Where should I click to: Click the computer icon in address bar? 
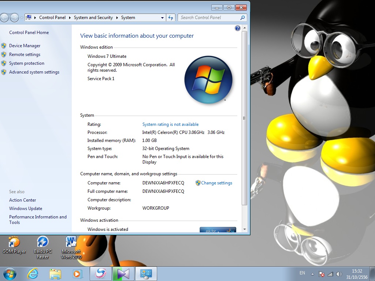coord(29,18)
